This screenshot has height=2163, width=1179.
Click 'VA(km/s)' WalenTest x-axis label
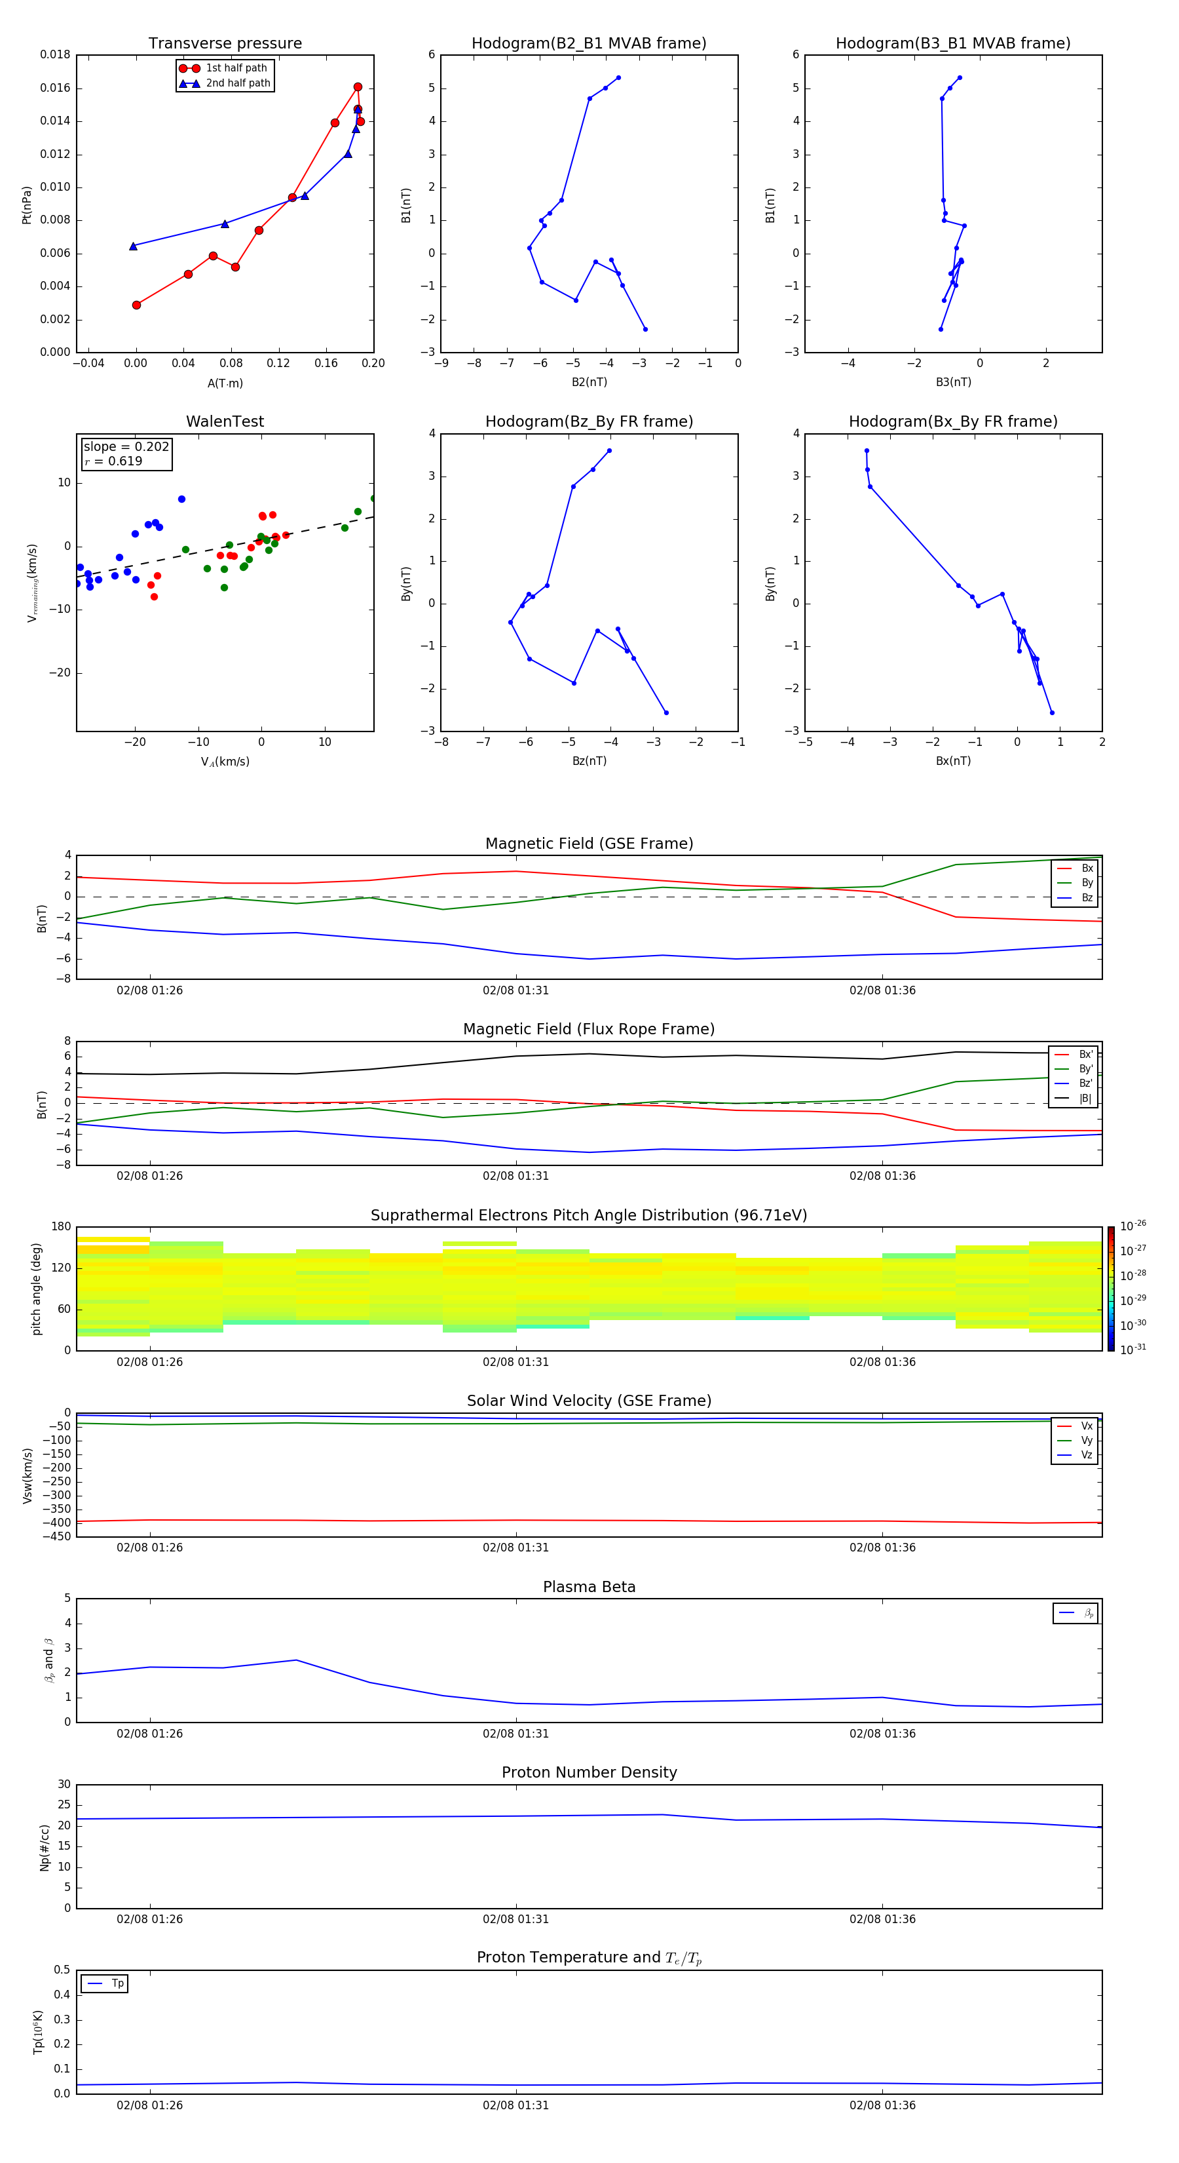[x=225, y=762]
